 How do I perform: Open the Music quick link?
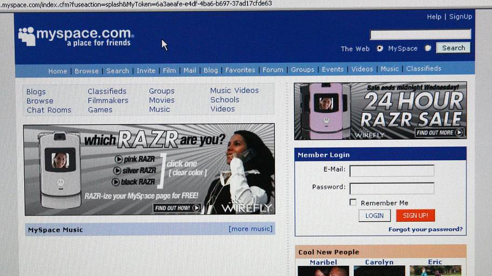tap(159, 109)
